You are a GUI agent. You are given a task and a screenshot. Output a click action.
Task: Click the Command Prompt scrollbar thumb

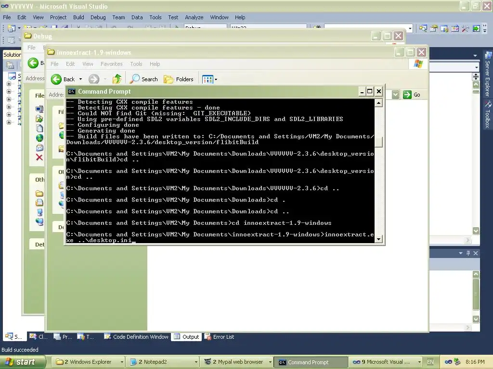(x=378, y=142)
